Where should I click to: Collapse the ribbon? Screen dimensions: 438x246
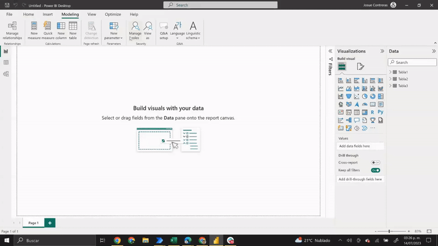pos(435,43)
